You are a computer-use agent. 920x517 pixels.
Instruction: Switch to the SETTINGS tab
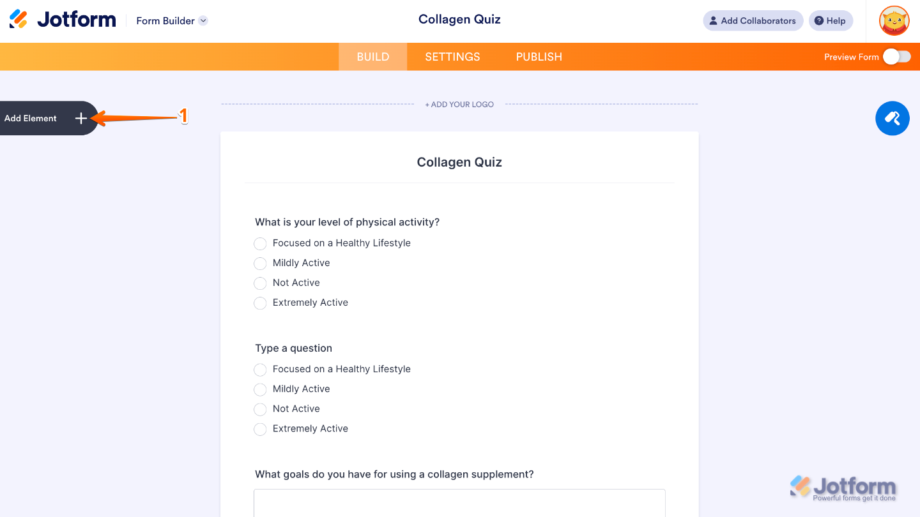(x=452, y=57)
